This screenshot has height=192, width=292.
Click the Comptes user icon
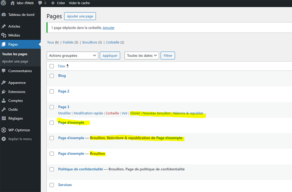coord(4,100)
